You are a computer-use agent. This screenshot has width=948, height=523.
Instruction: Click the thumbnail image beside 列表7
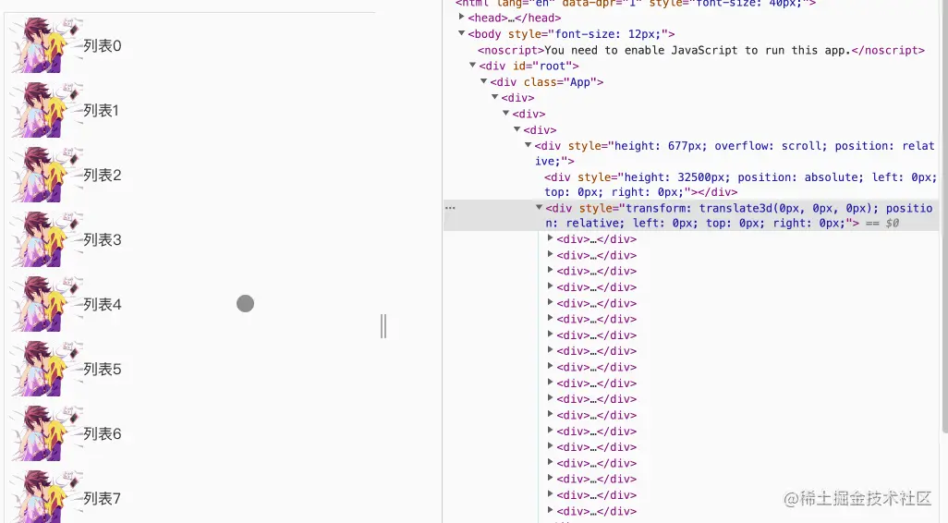click(x=47, y=496)
